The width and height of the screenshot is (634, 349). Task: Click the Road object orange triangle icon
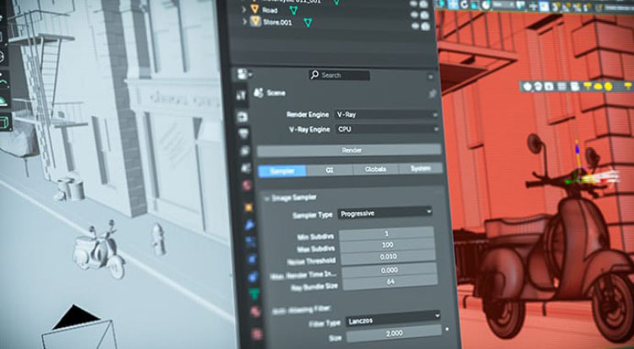254,8
